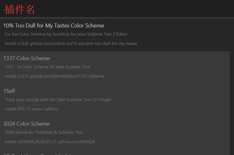Click '1337 - A Color Scheme for dark Sublime Text'
The image size is (234, 155).
pos(47,67)
